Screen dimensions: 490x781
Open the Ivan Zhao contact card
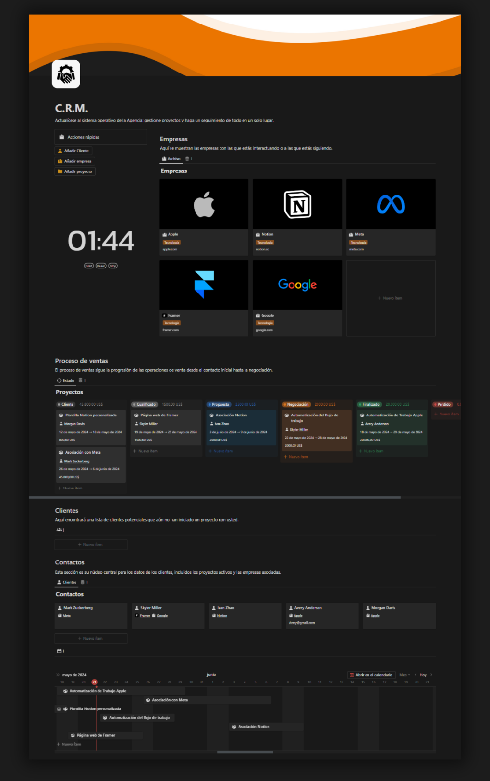[245, 616]
